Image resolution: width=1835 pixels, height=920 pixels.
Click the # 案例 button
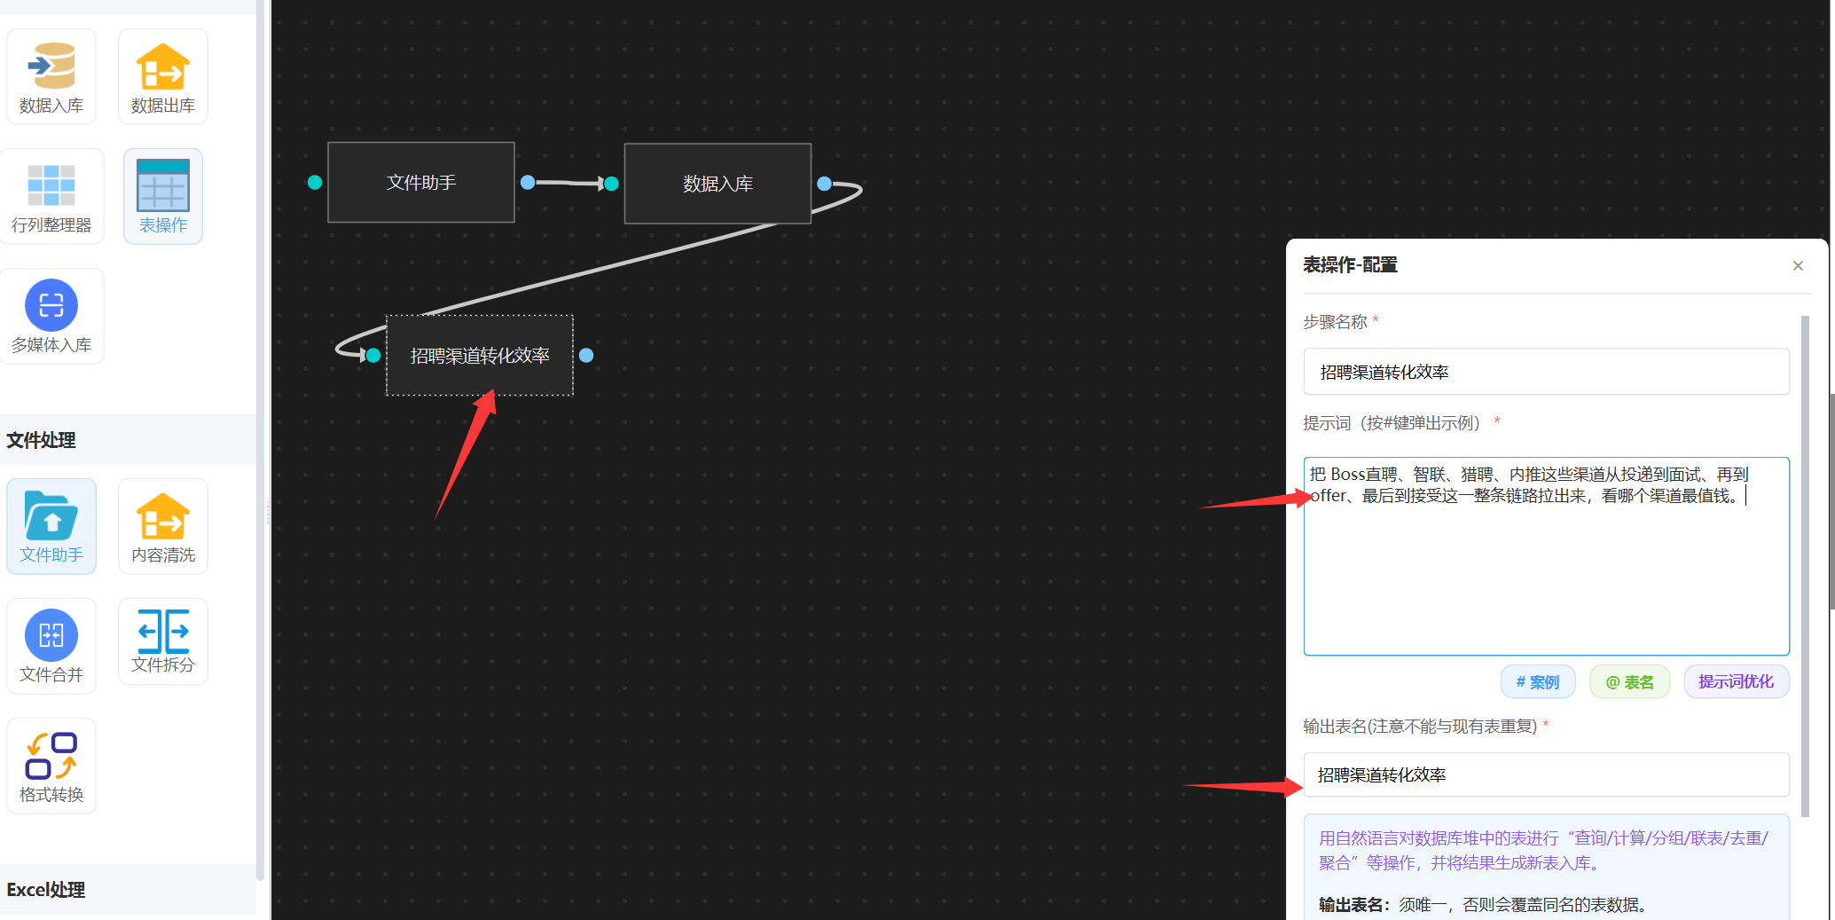1537,681
